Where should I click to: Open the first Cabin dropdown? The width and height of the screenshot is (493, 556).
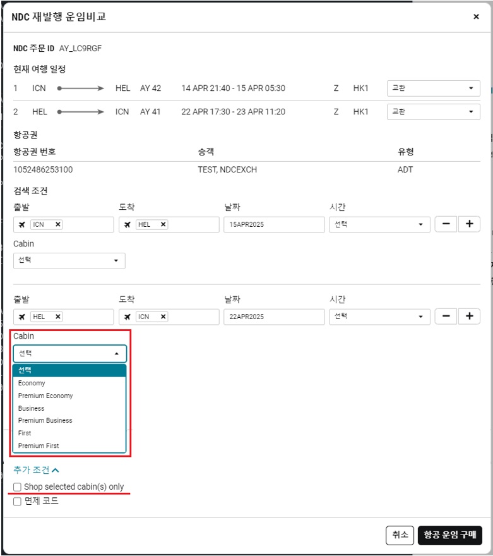[69, 260]
